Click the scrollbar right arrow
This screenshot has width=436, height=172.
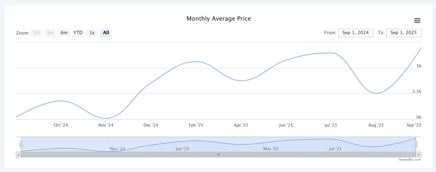[x=419, y=155]
